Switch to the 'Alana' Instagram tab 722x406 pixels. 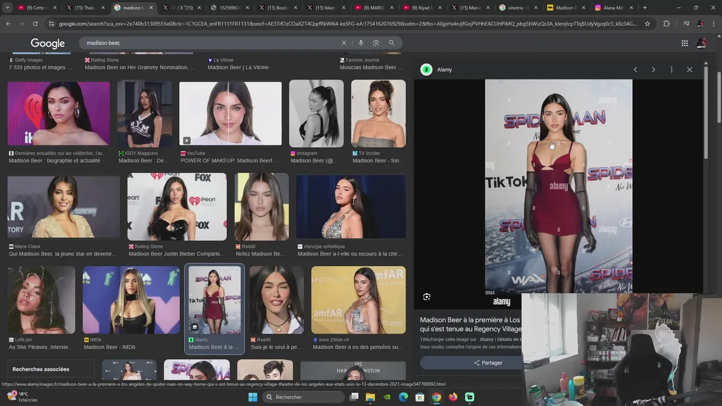click(614, 8)
